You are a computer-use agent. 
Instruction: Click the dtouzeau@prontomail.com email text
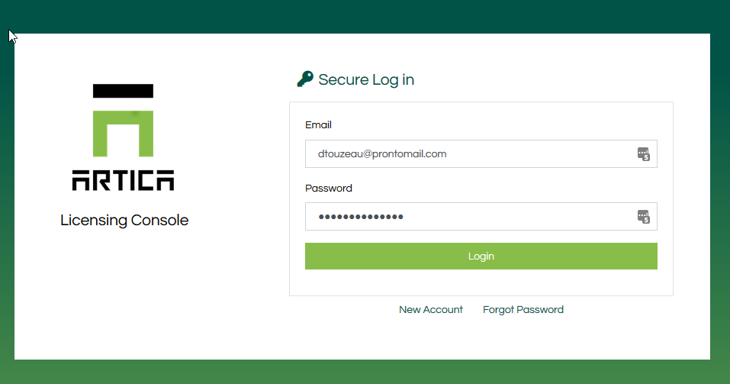[x=382, y=154]
